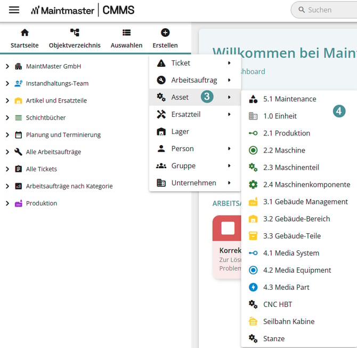Viewport: 357px width, 348px height.
Task: Expand the Schichtbücher node
Action: [7, 117]
